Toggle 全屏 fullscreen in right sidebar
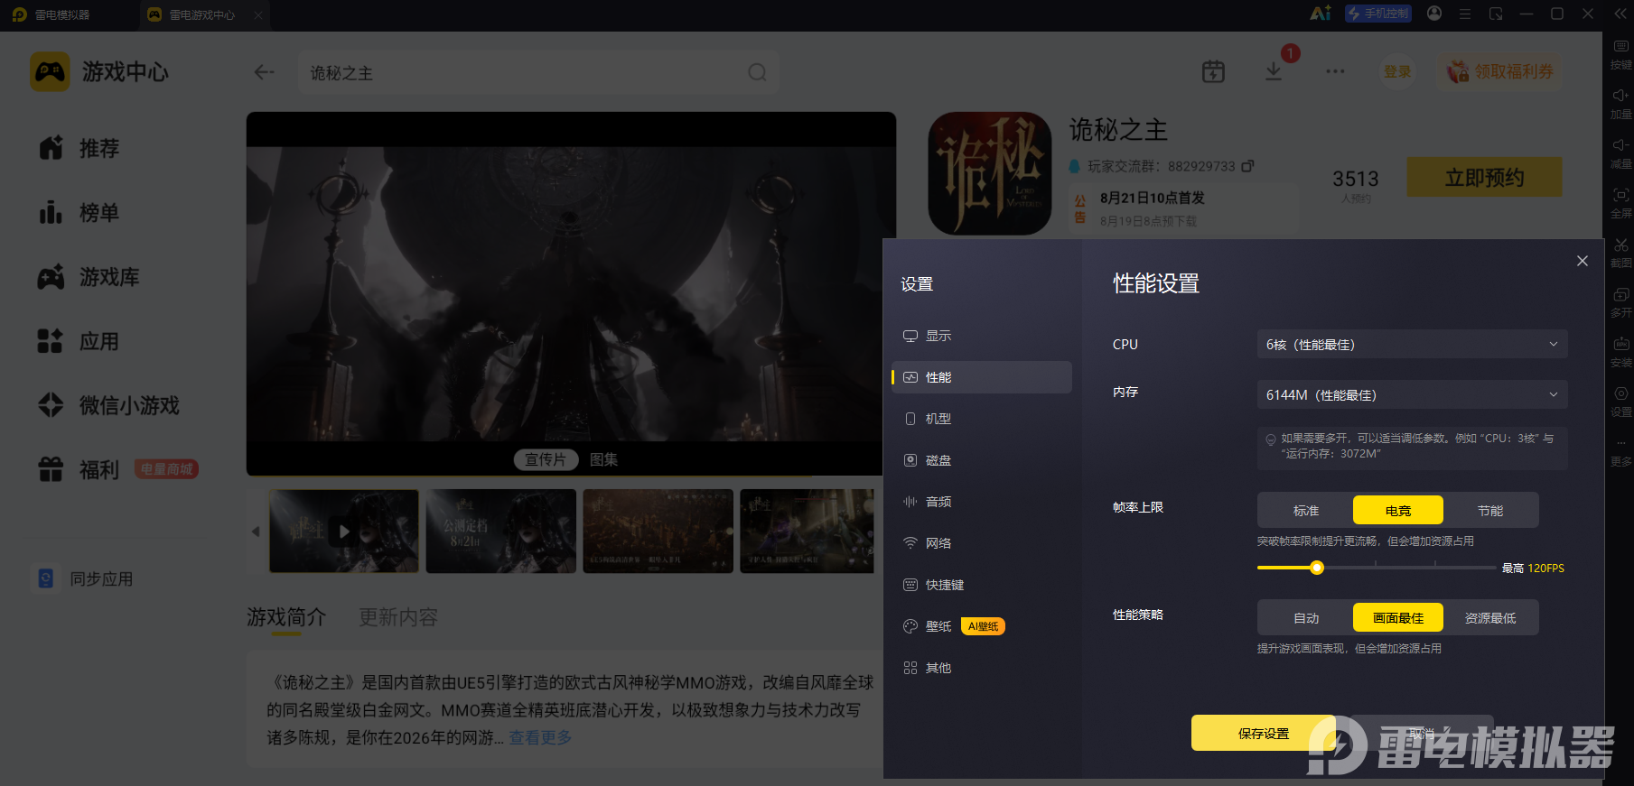This screenshot has height=786, width=1634. (x=1620, y=202)
